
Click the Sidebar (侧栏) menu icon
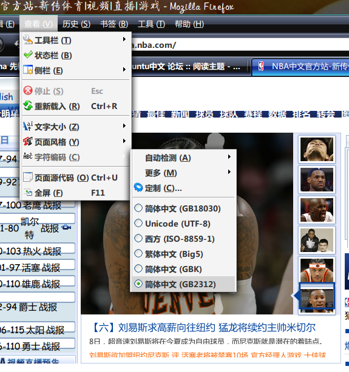tap(28, 70)
